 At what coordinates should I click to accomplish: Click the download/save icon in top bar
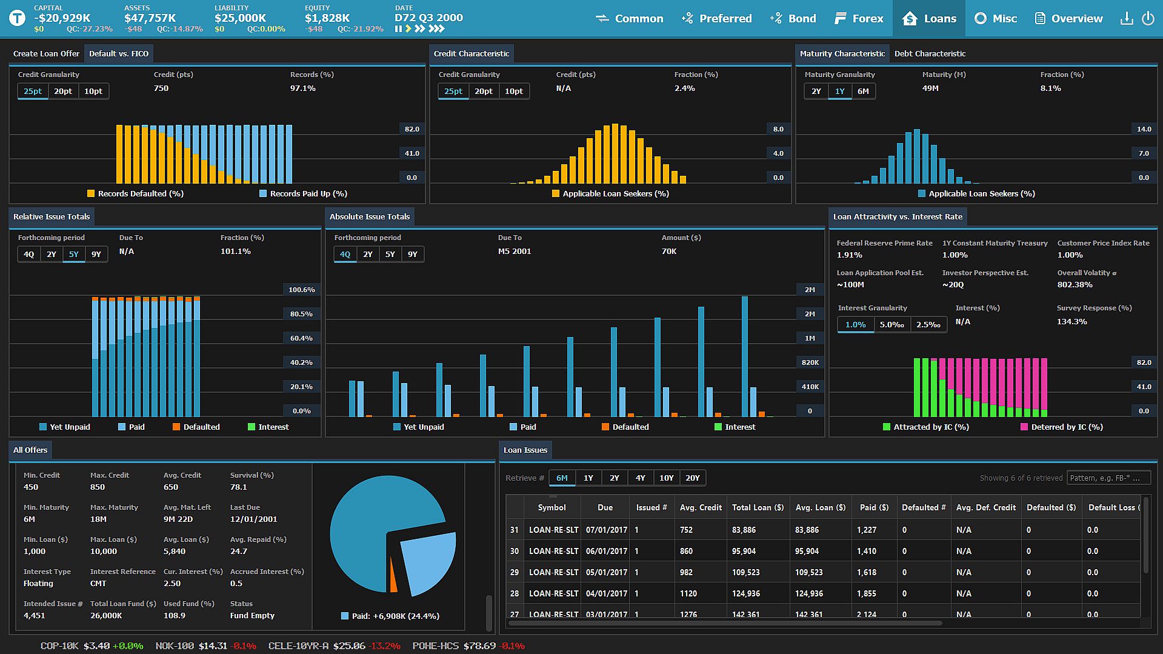(1126, 18)
